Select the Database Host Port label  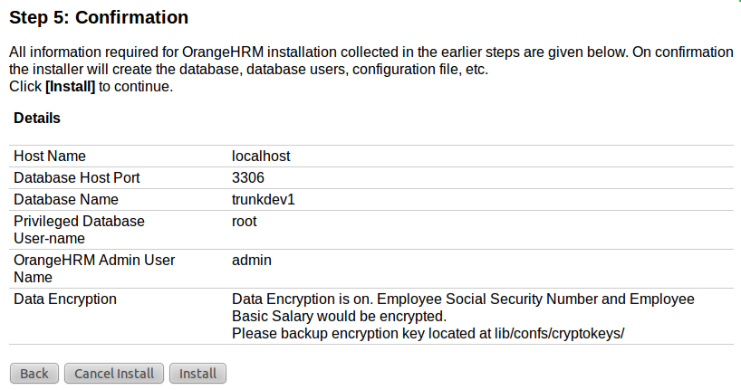click(x=77, y=177)
